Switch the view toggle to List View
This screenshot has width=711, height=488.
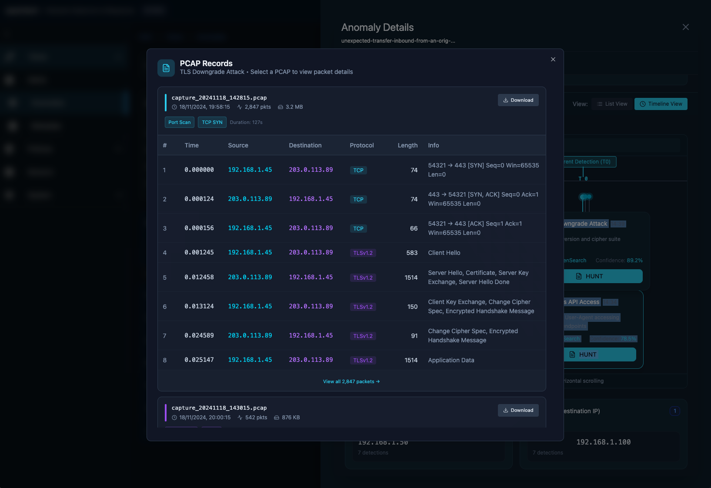pyautogui.click(x=611, y=104)
